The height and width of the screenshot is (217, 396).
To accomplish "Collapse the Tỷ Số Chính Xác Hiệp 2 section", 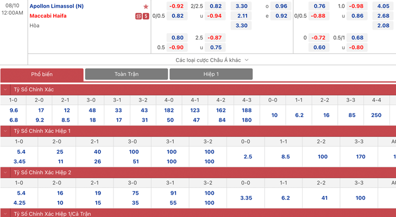I will pyautogui.click(x=5, y=173).
